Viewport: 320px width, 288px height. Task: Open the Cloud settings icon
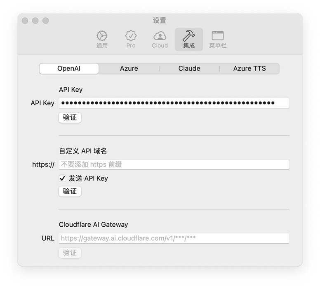pyautogui.click(x=160, y=39)
